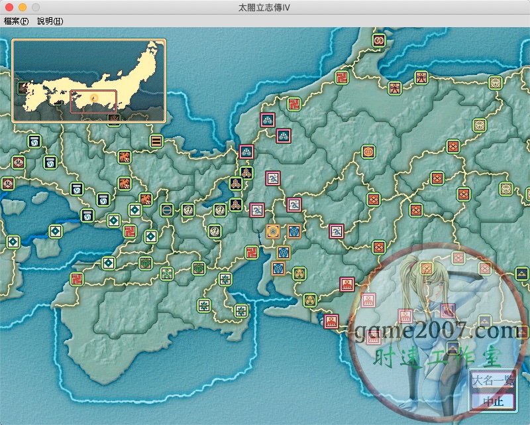Select the manji castle surrounded by diamond crests
Screen dimensions: 530x425
coord(130,231)
